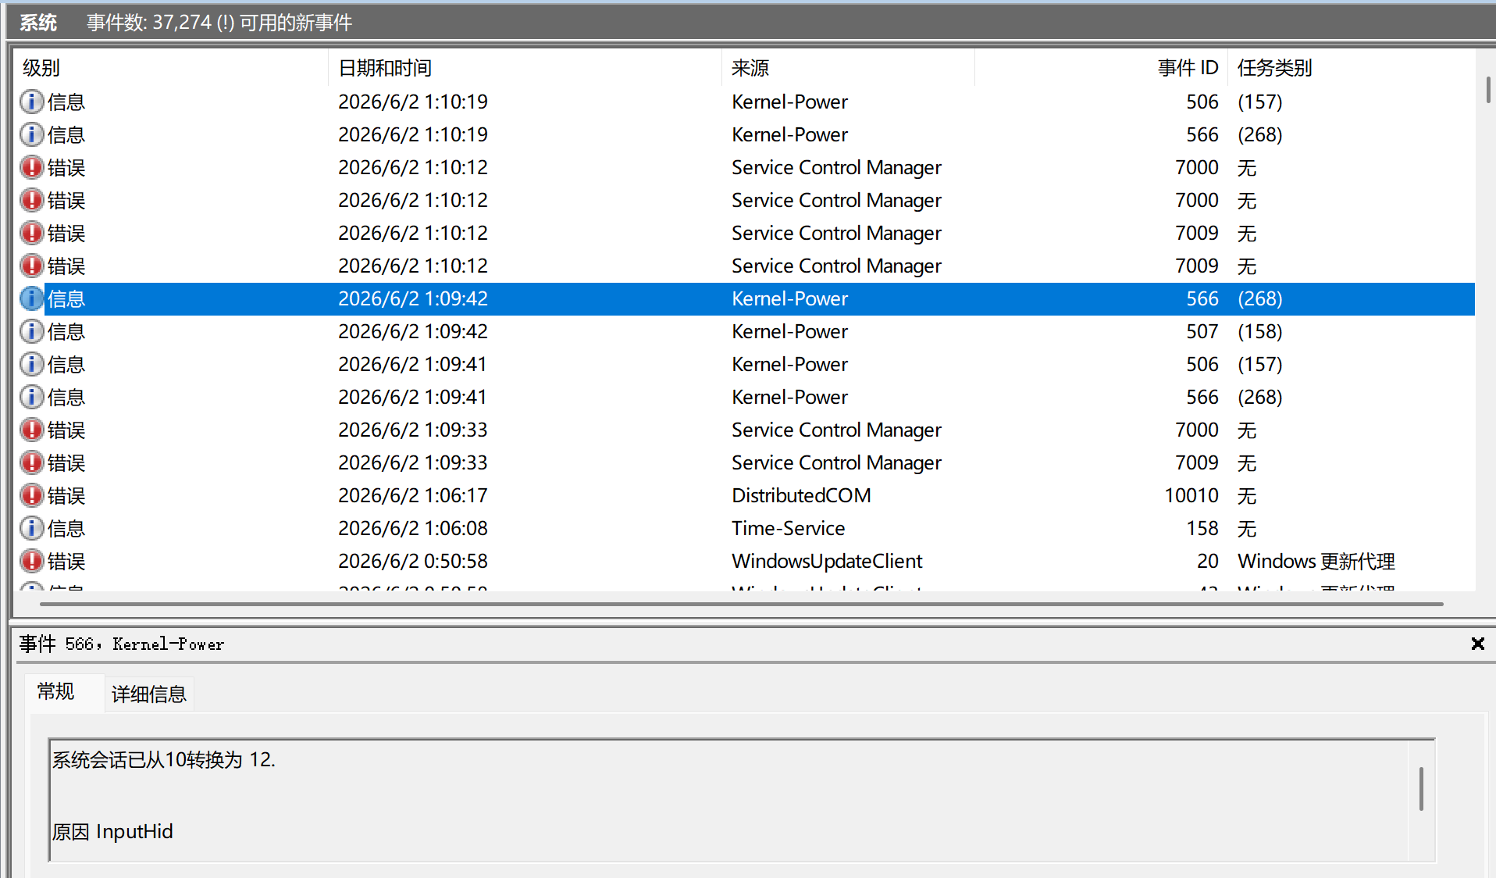
Task: Click the error icon of the WindowsUpdateClient event 20 row
Action: pos(31,561)
